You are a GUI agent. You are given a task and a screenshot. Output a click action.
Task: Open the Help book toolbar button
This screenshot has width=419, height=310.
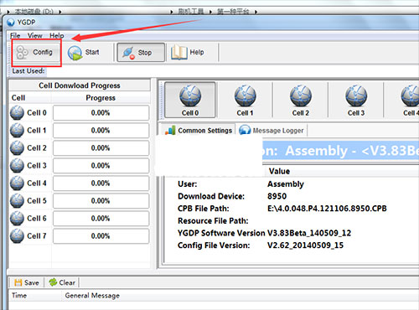pos(188,52)
